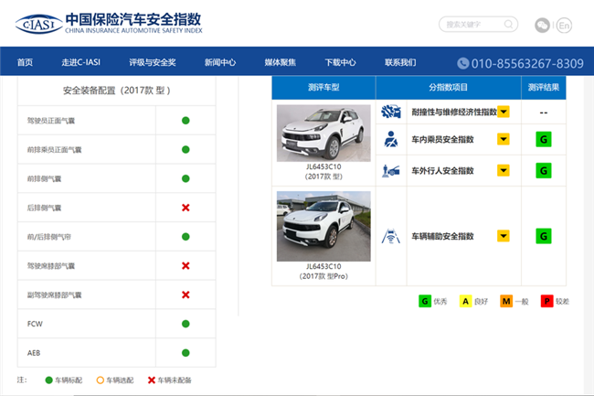Expand the 车内乘员安全指数 dropdown arrow
Screen dimensions: 594x396
point(504,139)
